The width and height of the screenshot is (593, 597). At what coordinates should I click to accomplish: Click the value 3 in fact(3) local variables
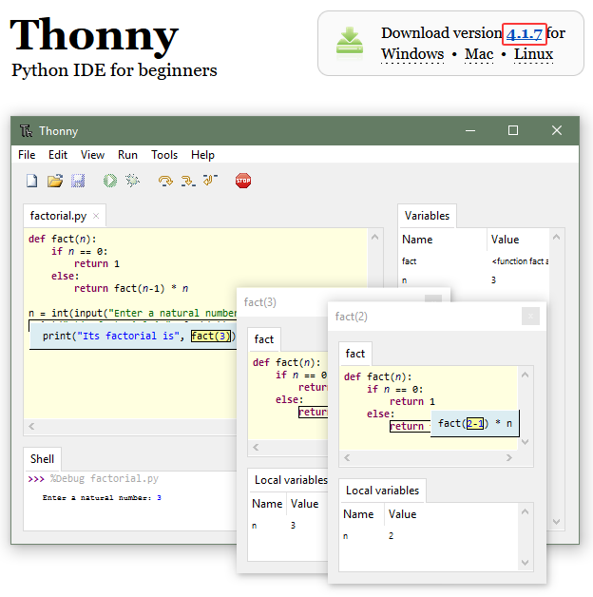(x=293, y=526)
